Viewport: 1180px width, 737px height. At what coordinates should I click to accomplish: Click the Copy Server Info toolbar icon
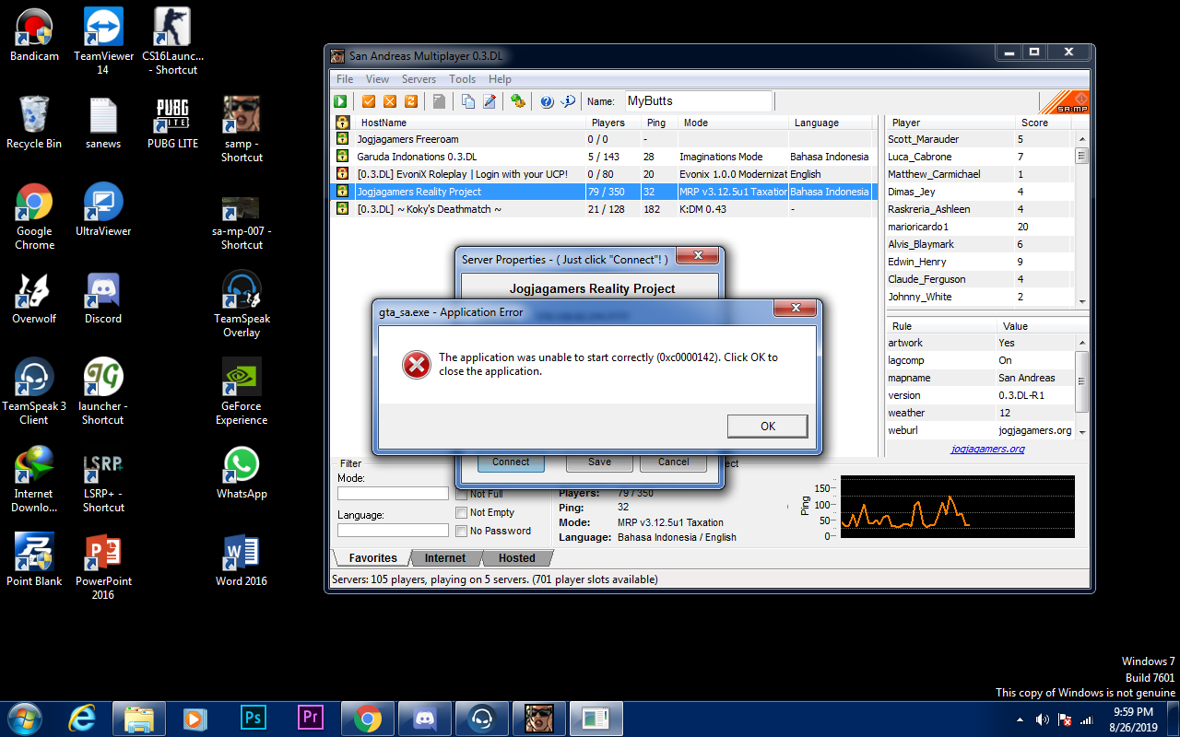pyautogui.click(x=468, y=101)
